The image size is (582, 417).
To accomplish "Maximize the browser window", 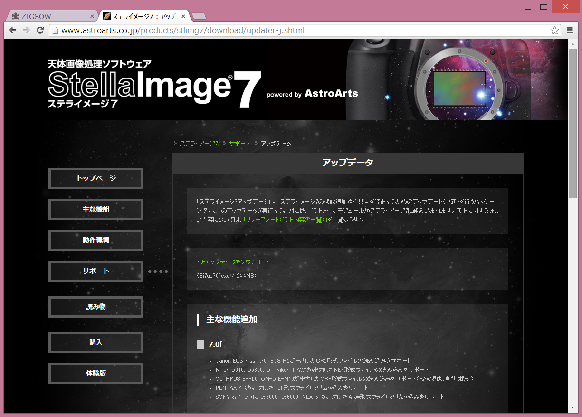I will pos(544,7).
